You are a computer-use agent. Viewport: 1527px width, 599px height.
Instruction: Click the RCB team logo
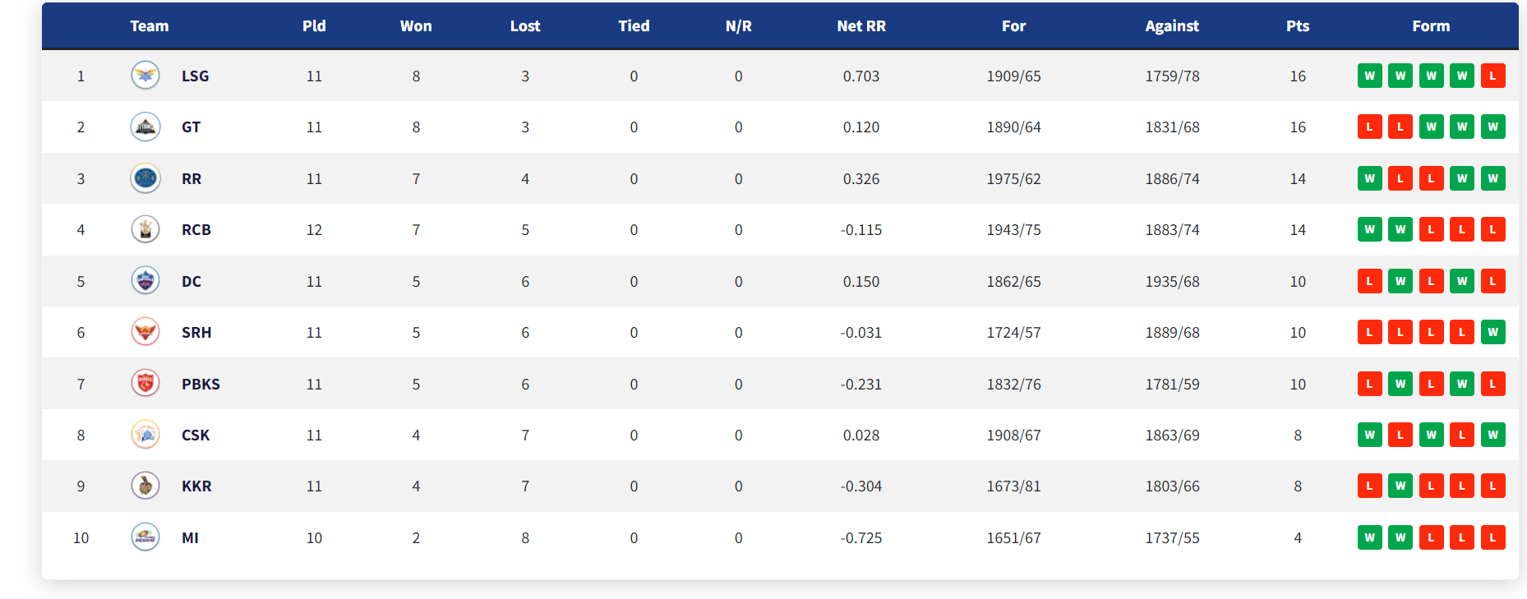pyautogui.click(x=145, y=229)
